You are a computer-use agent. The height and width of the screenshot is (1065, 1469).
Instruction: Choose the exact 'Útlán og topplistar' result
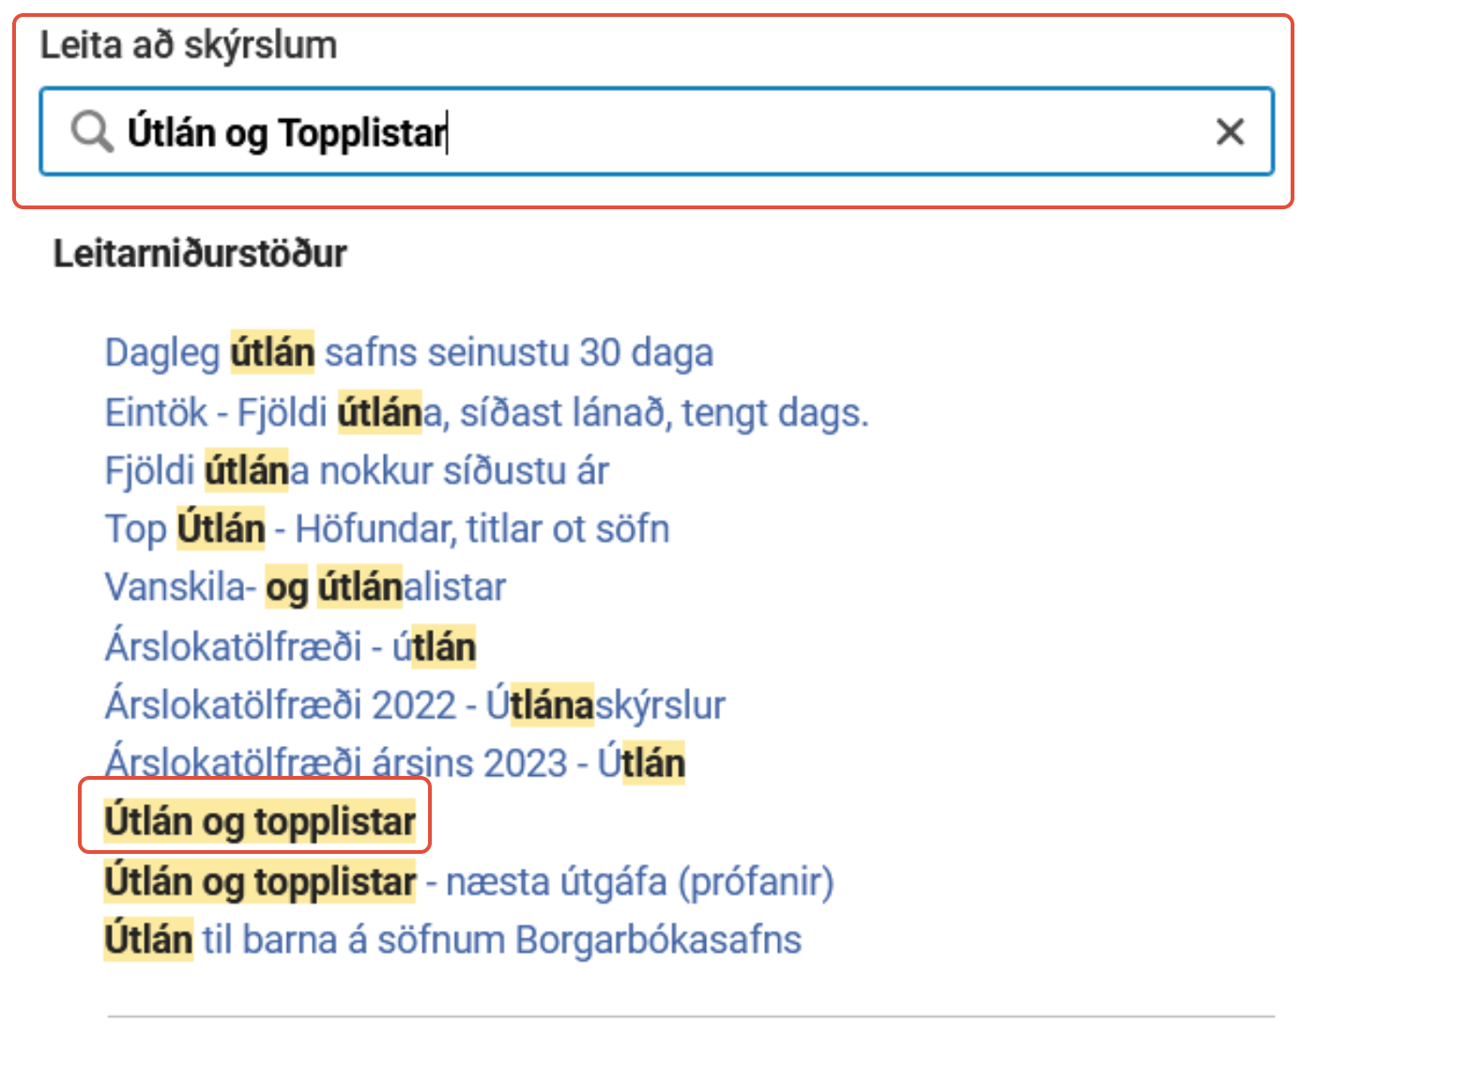pyautogui.click(x=259, y=822)
